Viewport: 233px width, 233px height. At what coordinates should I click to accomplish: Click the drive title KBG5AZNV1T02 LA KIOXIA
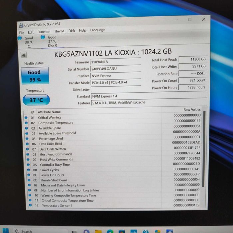click(x=95, y=54)
